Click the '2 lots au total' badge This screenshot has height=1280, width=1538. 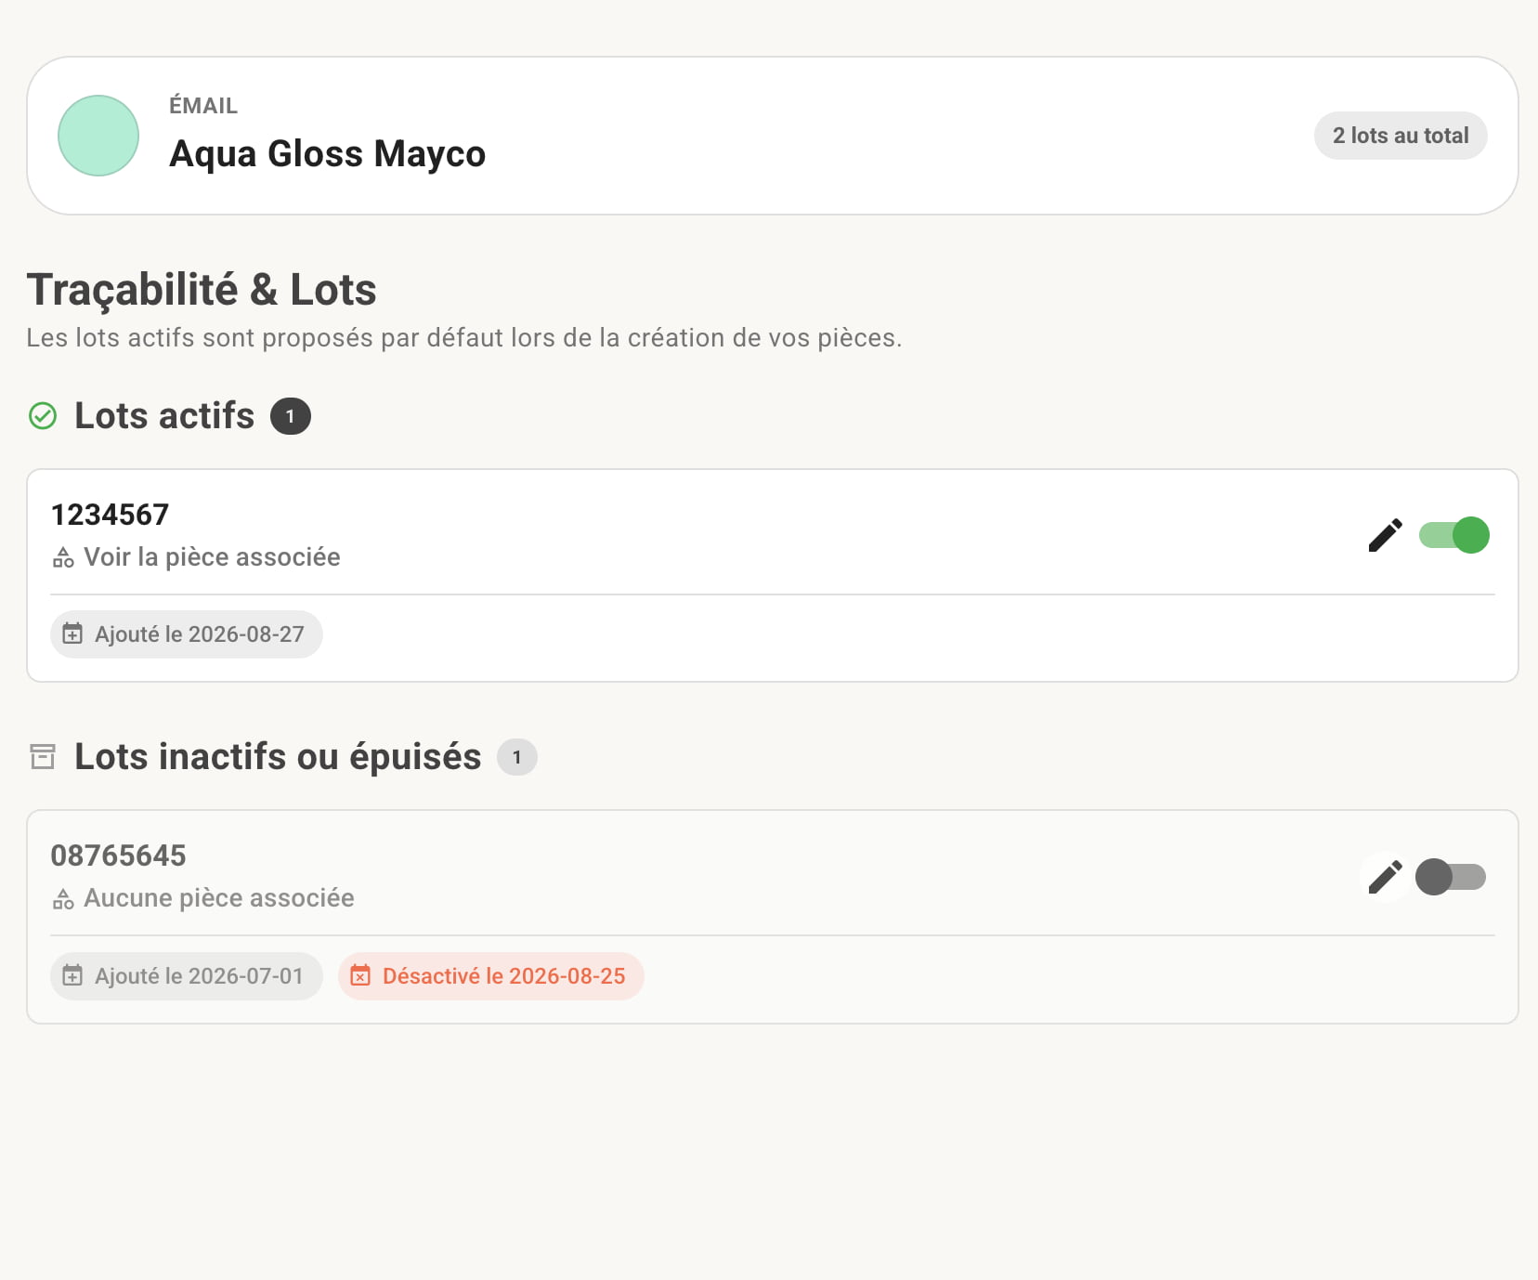1401,136
